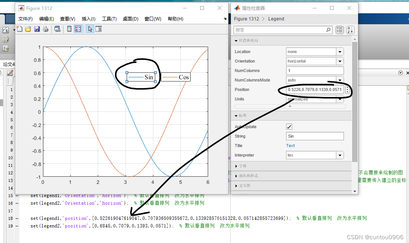Click the Figure 1312 breadcrumb link

[246, 19]
